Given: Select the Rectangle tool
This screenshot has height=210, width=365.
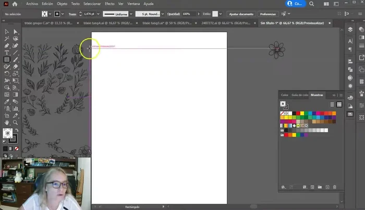Looking at the screenshot, I should [7, 60].
